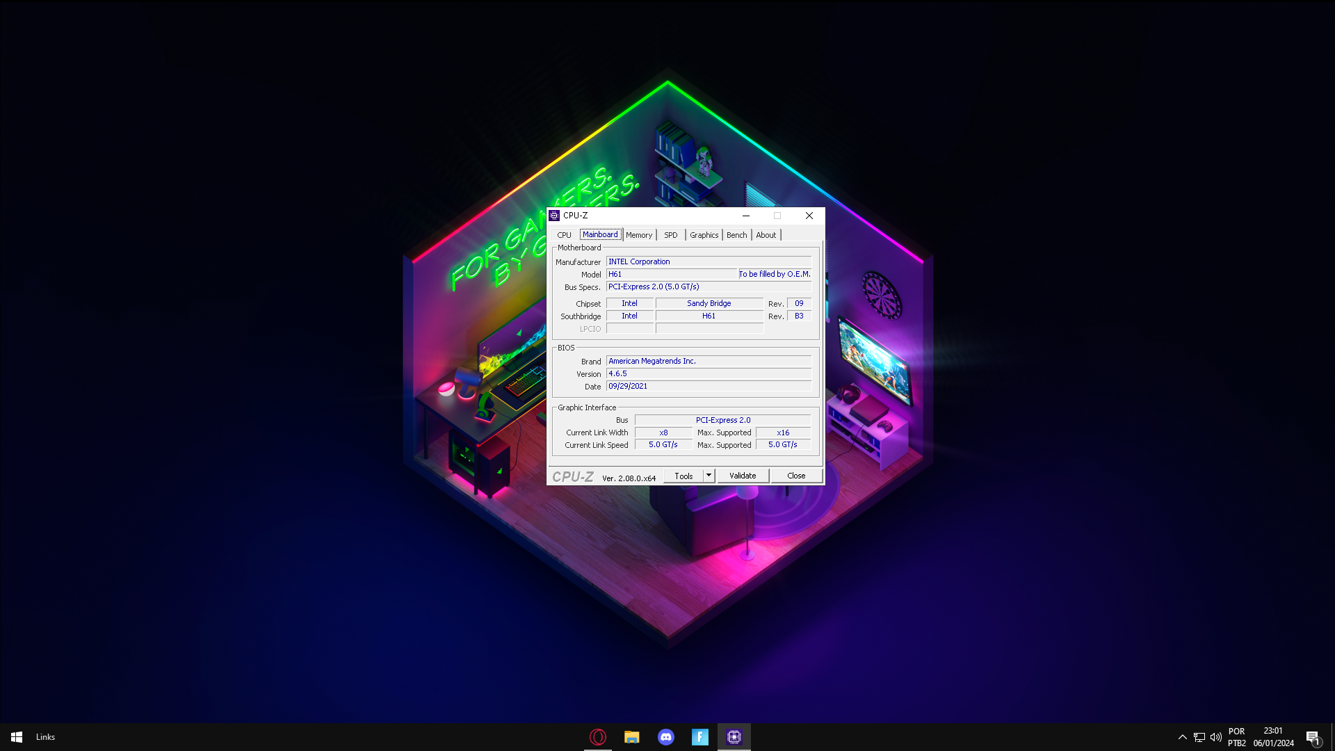Click the Chipset Sandy Bridge value

(709, 303)
